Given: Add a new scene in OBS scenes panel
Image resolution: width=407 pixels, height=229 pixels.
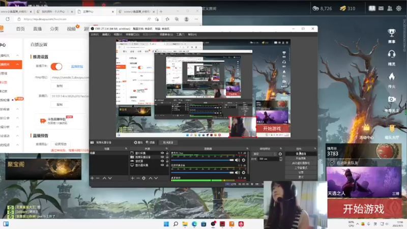Looking at the screenshot, I should pos(92,178).
